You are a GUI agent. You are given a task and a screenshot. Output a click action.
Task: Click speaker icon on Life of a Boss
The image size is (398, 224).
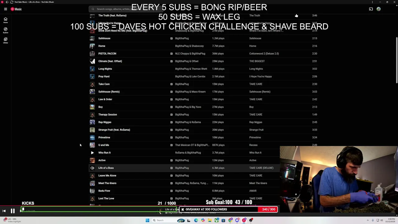92,168
